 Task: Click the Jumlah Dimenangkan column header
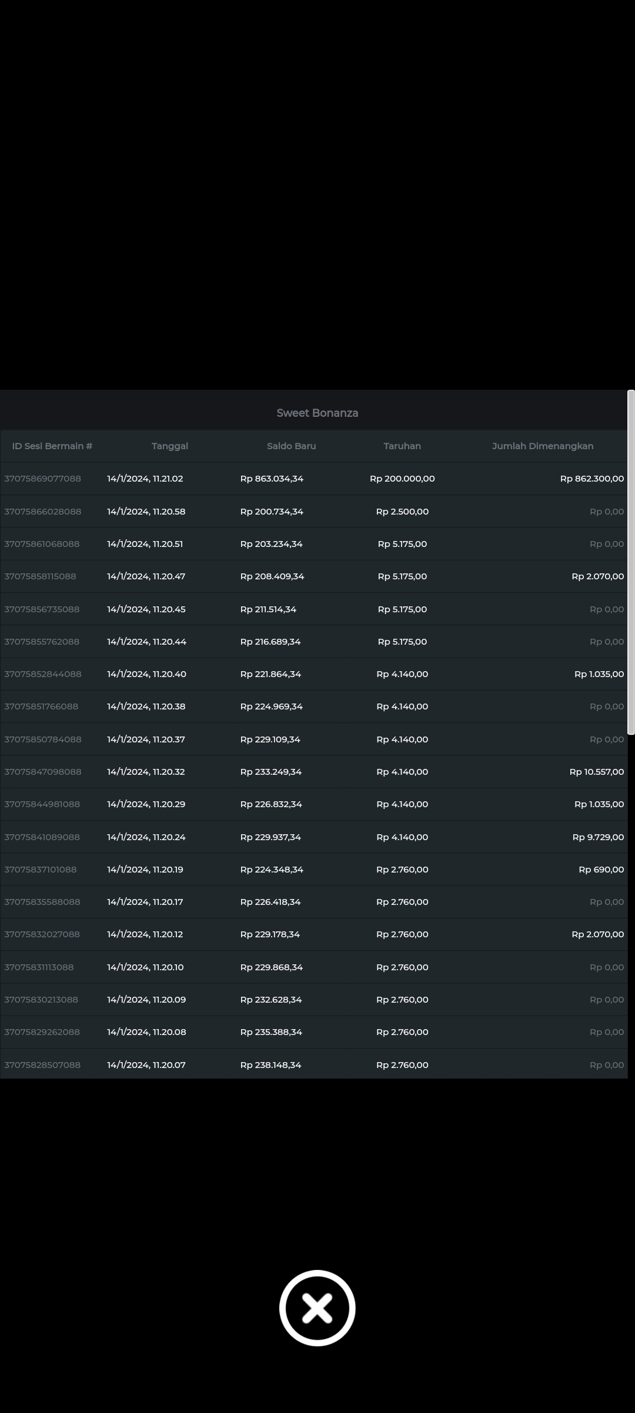click(542, 446)
